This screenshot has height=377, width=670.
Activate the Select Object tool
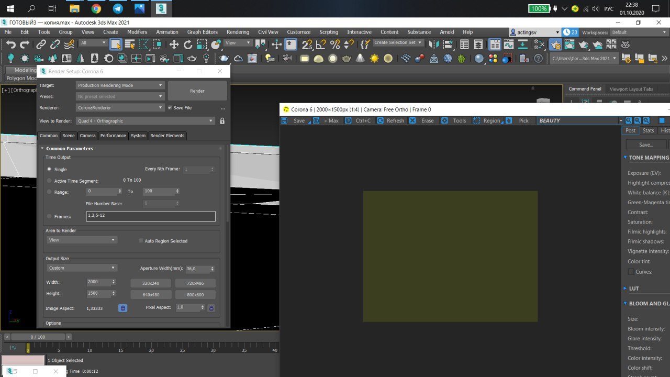(116, 45)
